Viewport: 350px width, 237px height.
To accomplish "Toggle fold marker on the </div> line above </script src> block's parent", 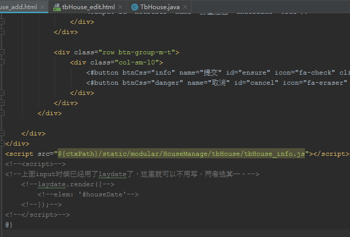I will point(2,133).
